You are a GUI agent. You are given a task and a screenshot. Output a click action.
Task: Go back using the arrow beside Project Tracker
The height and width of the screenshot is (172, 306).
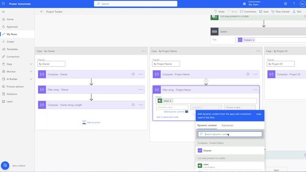pos(42,11)
